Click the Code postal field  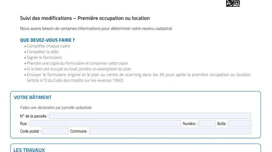pyautogui.click(x=55, y=131)
